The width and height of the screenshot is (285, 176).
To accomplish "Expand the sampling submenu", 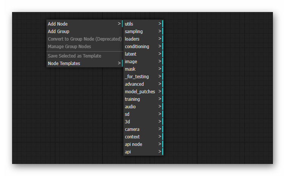I will pos(143,32).
